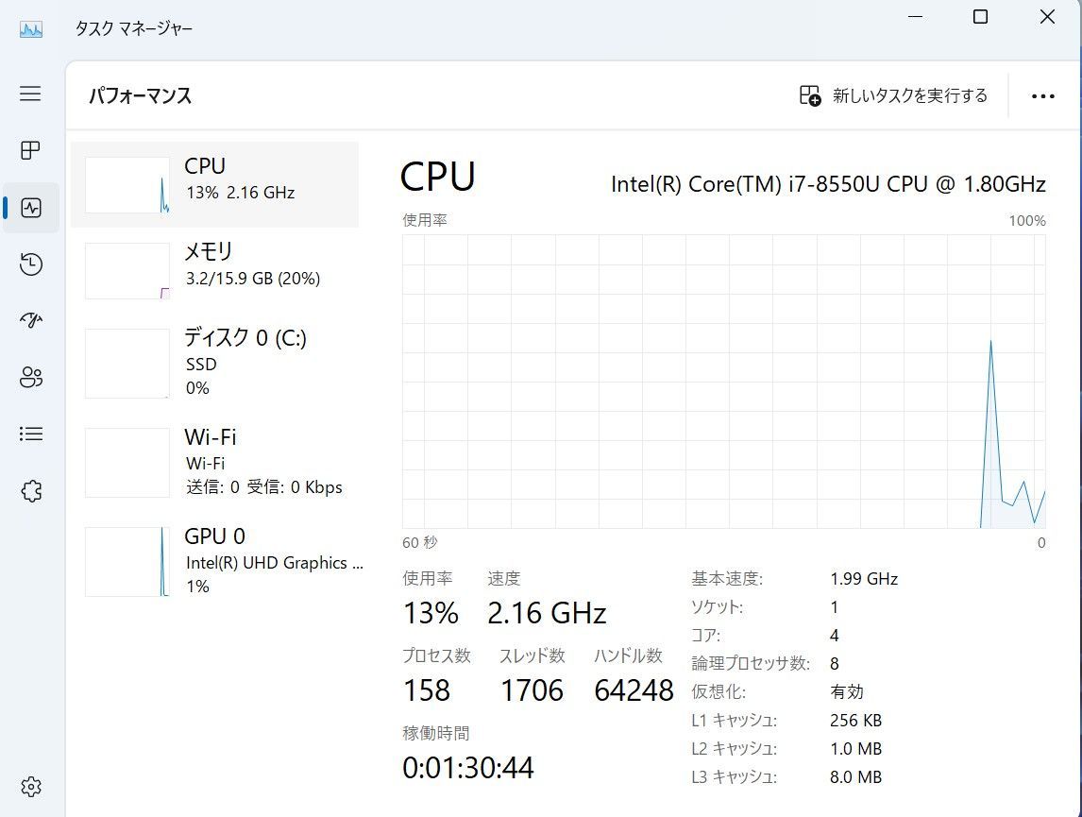The width and height of the screenshot is (1082, 817).
Task: Open the Processes page icon in sidebar
Action: (31, 150)
